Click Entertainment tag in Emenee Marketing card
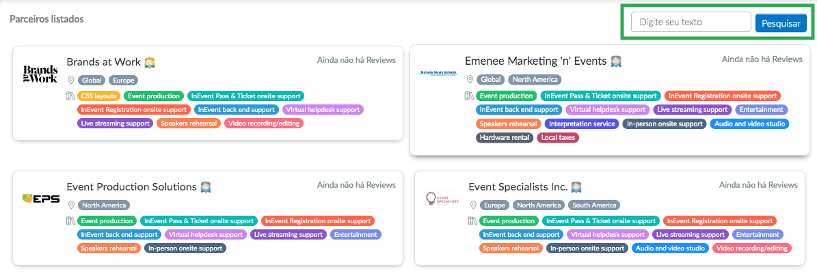Image resolution: width=817 pixels, height=273 pixels. 761,110
